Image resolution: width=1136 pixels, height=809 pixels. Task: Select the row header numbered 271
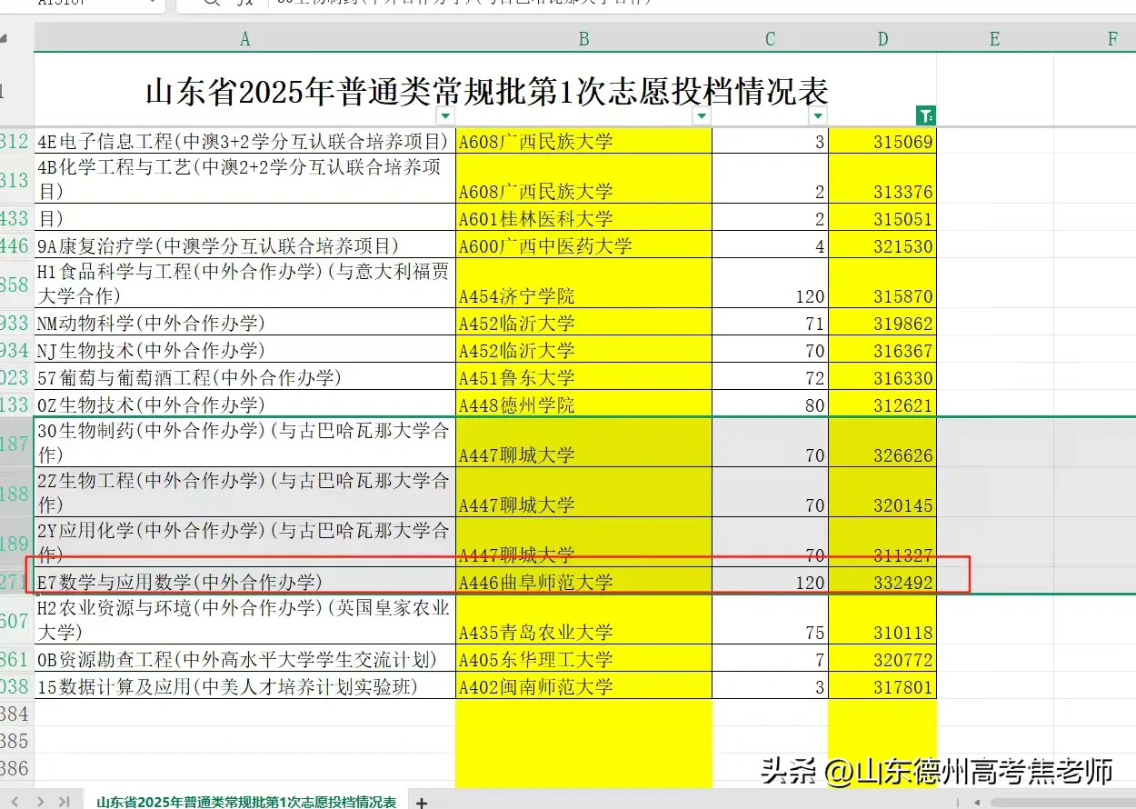[x=14, y=583]
